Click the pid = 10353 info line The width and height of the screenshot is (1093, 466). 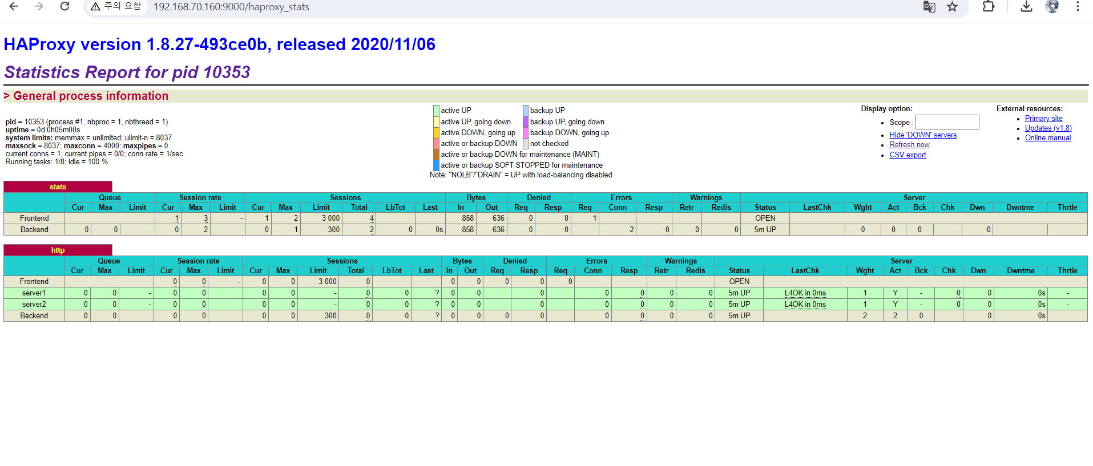click(x=87, y=122)
